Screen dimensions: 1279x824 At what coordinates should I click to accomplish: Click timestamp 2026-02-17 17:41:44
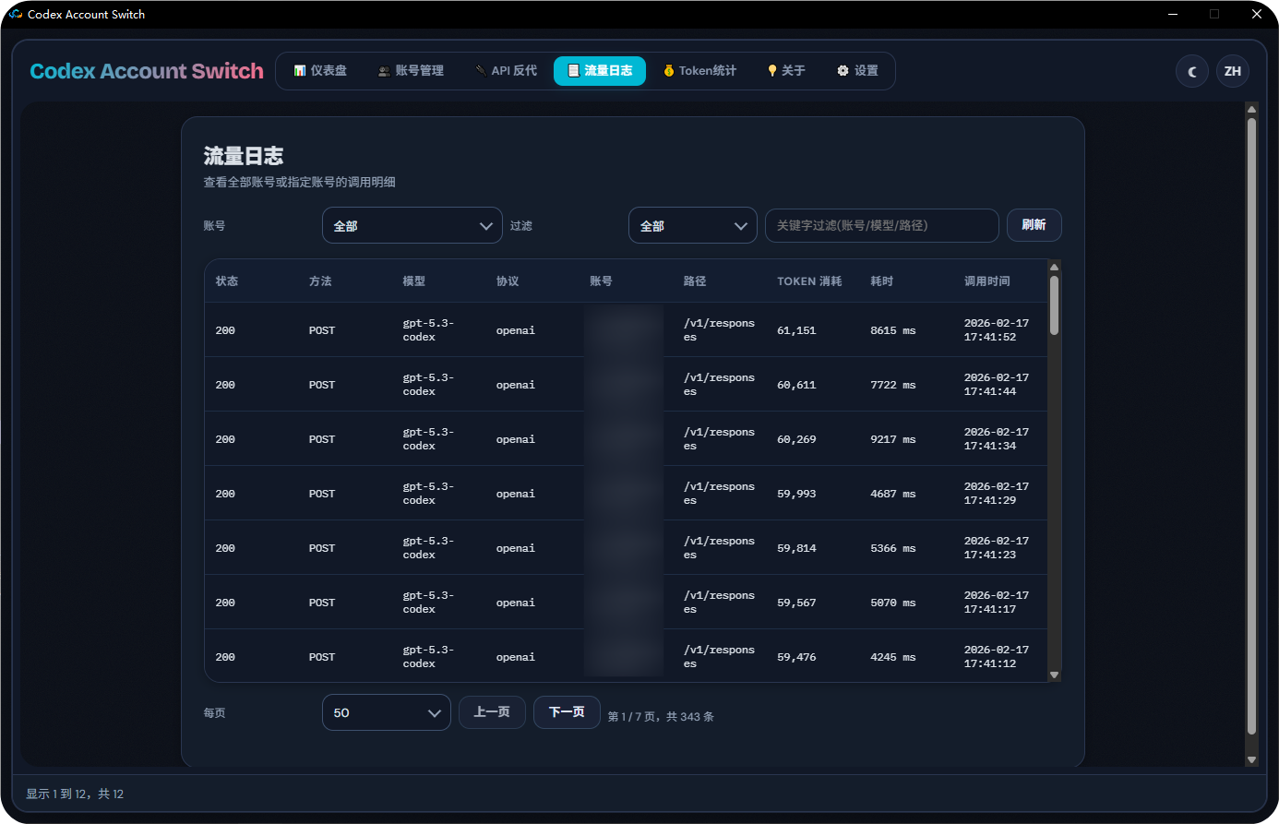click(x=997, y=385)
